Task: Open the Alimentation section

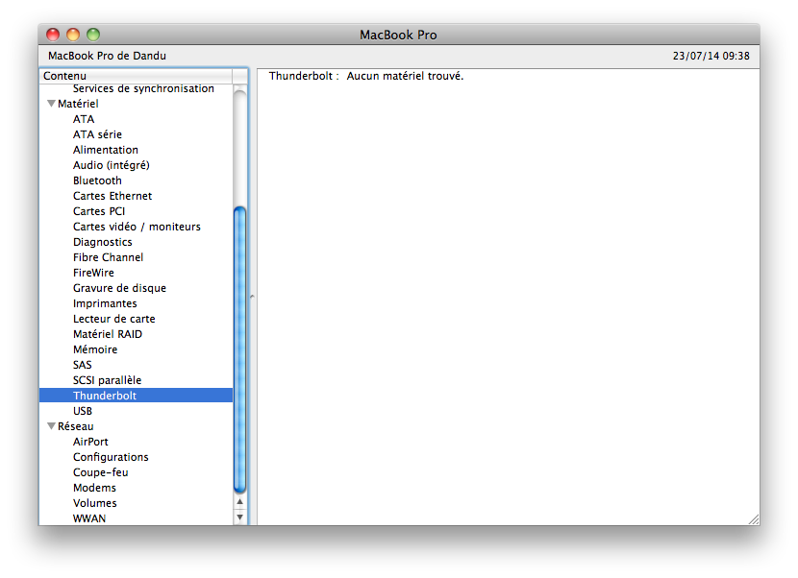Action: (x=106, y=150)
